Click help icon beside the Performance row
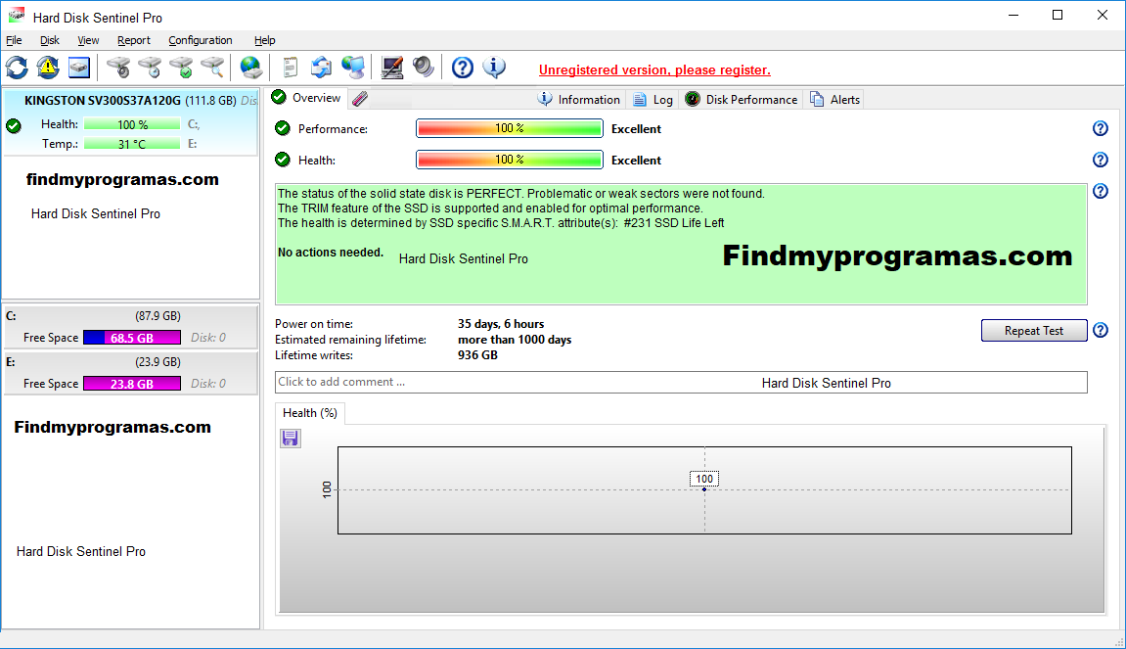 pyautogui.click(x=1101, y=128)
